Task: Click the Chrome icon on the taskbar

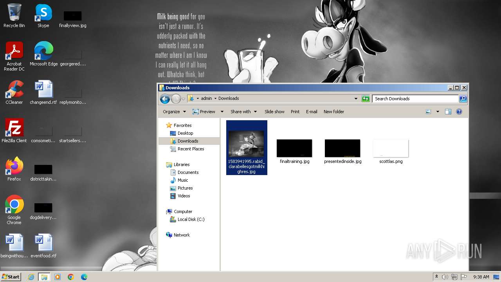Action: click(71, 277)
